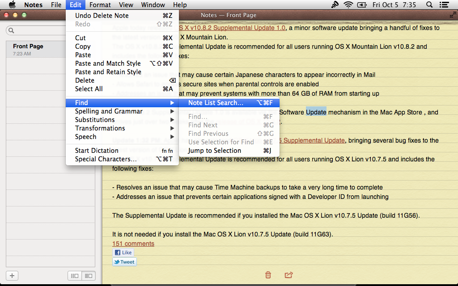Select Cut from Edit menu
This screenshot has width=458, height=286.
coord(122,38)
